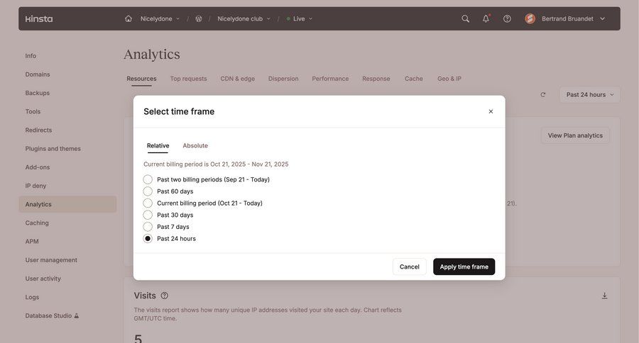639x343 pixels.
Task: Open the Performance tab
Action: click(330, 79)
